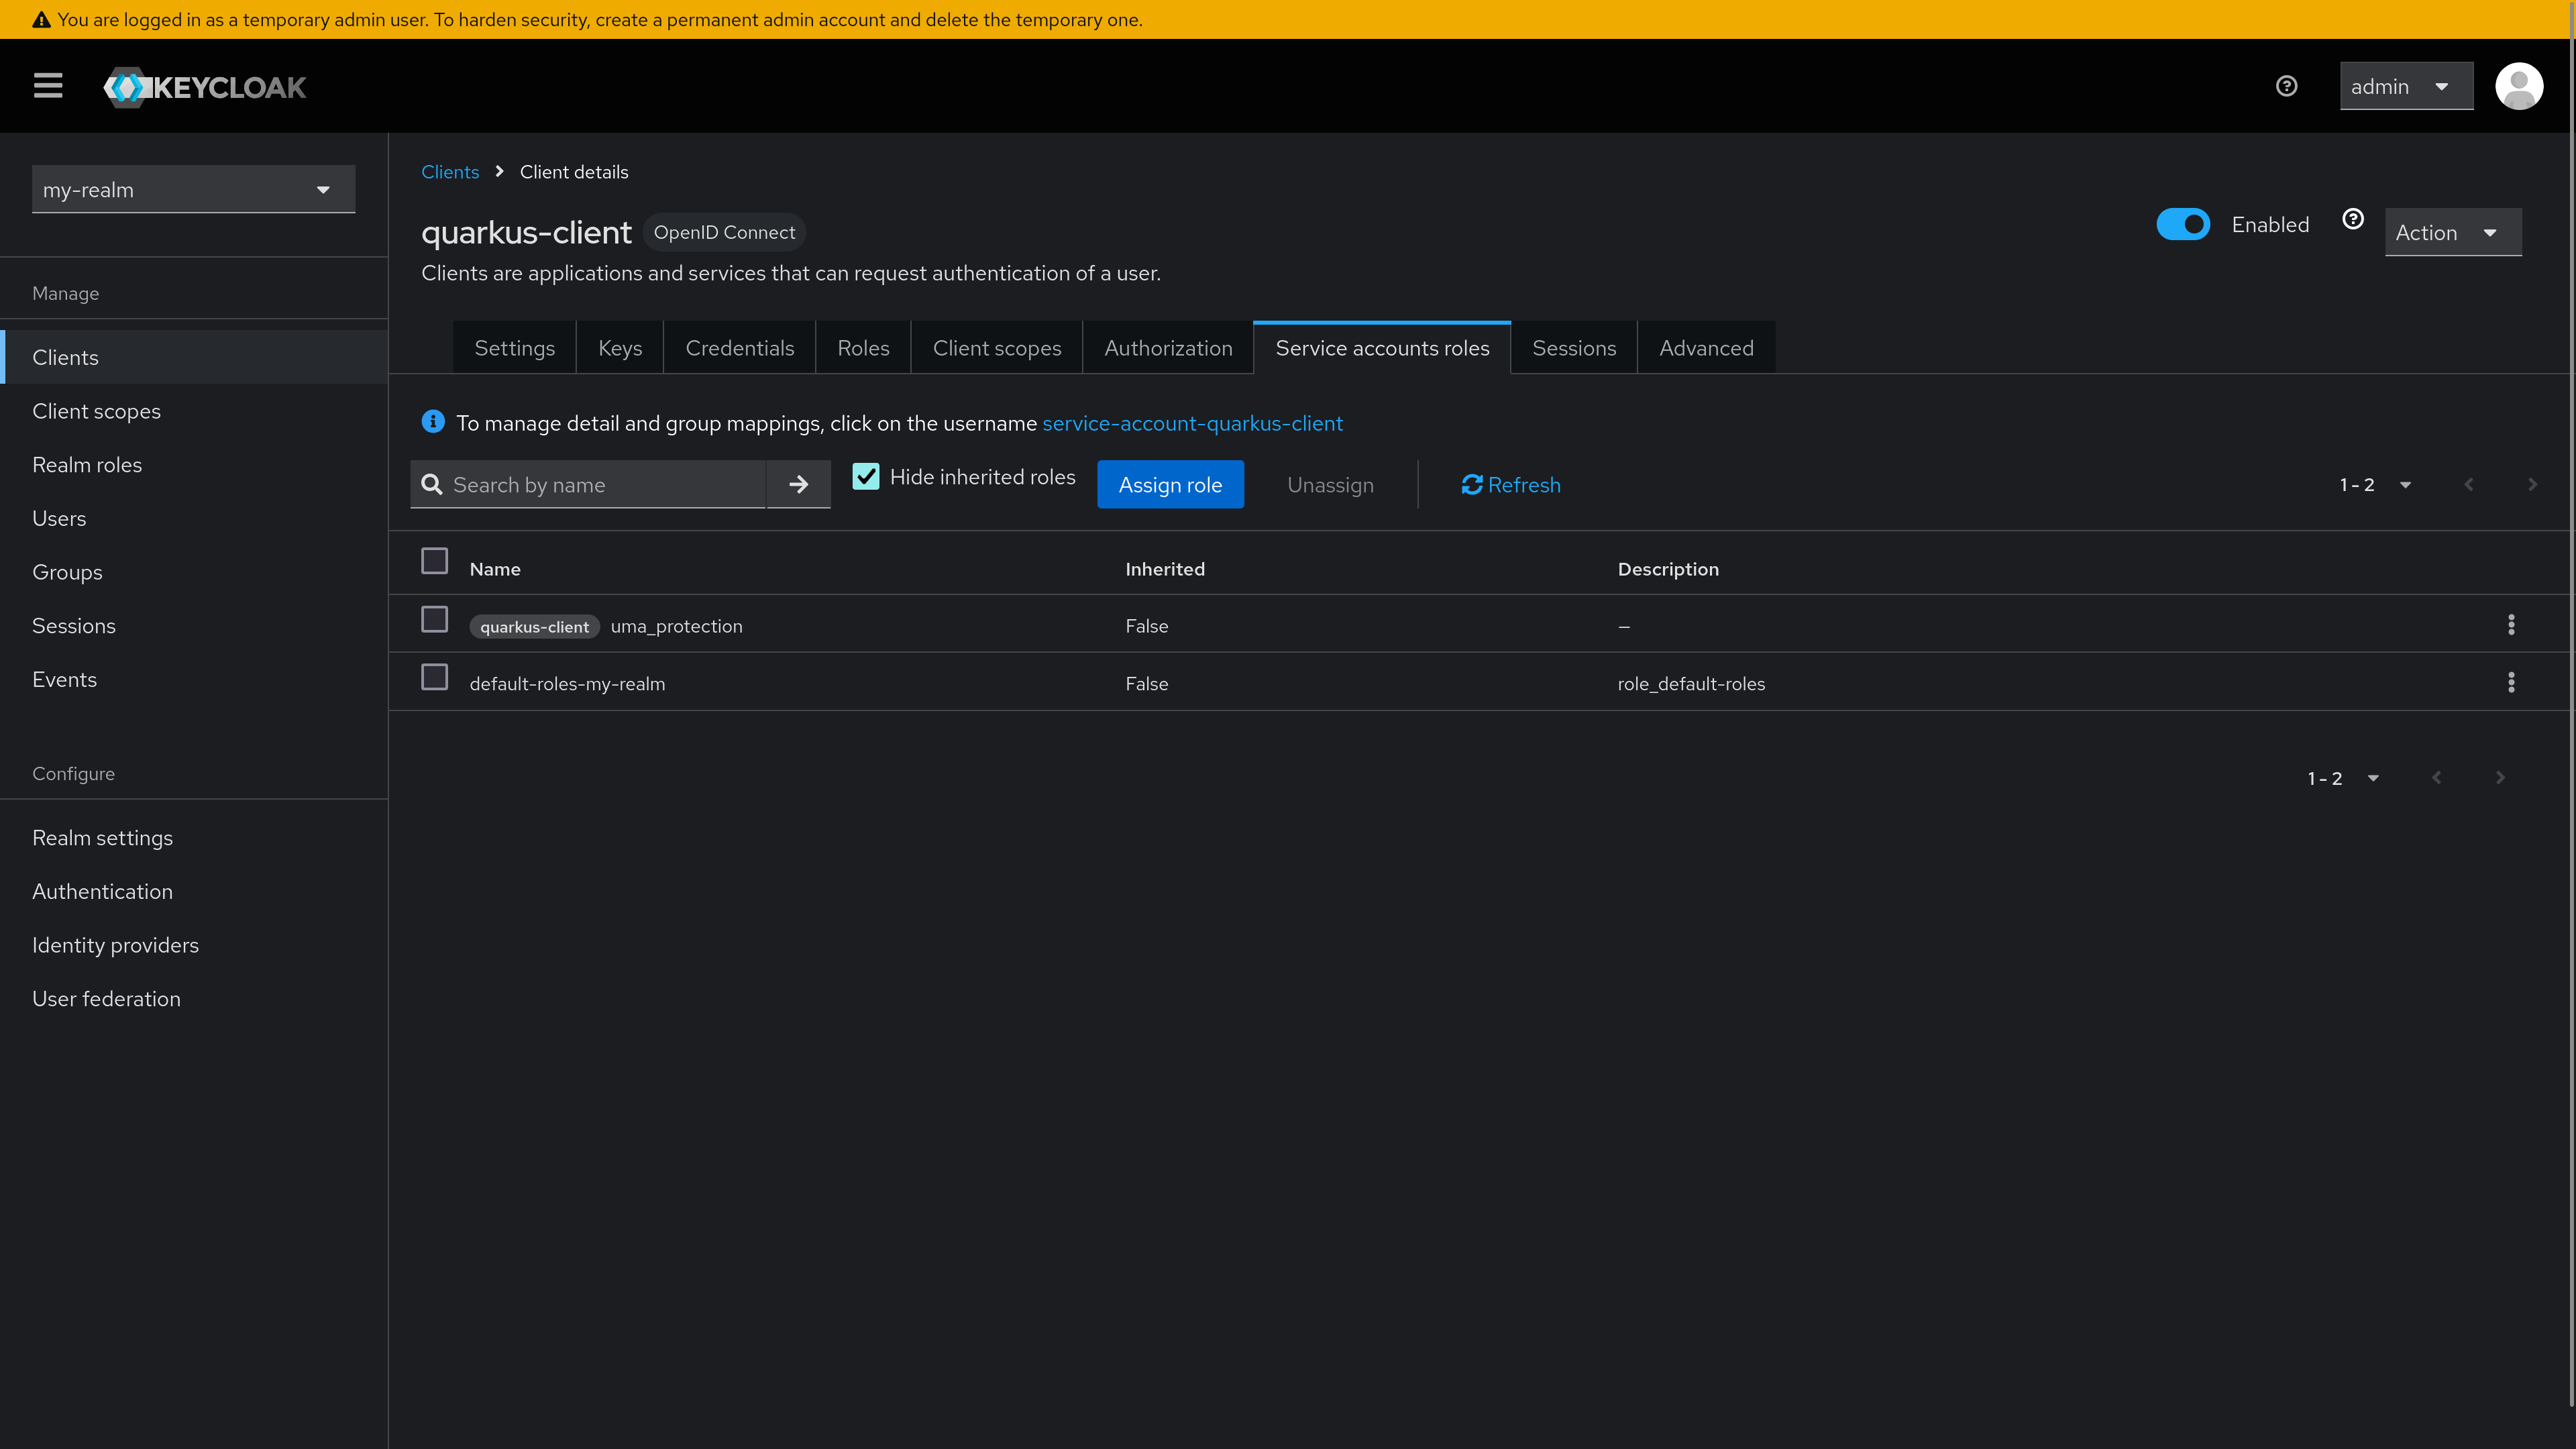This screenshot has width=2576, height=1449.
Task: Switch to the Settings tab
Action: [x=515, y=347]
